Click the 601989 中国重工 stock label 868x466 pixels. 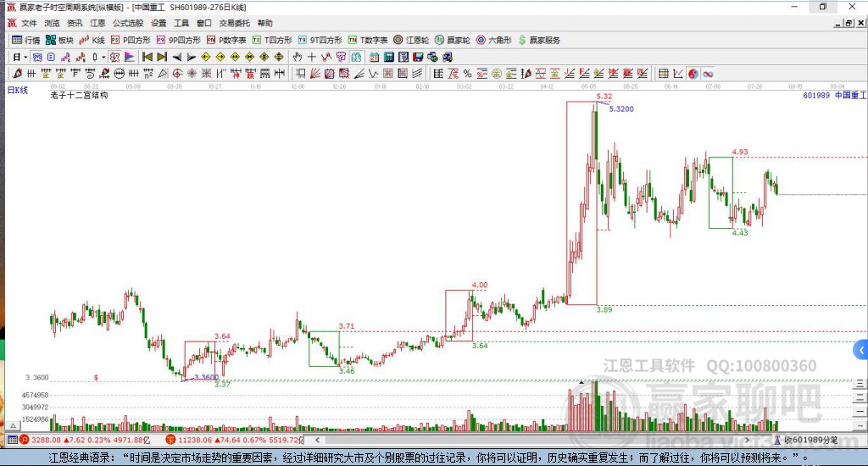click(x=834, y=95)
